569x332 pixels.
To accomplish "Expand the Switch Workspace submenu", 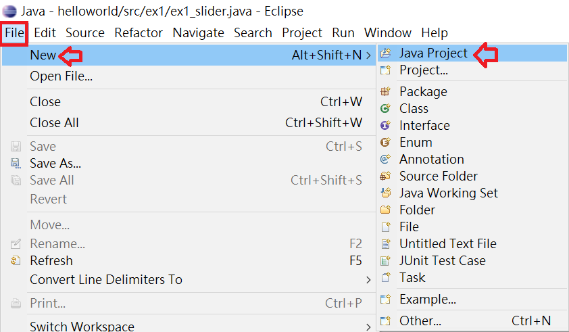I will click(x=368, y=327).
